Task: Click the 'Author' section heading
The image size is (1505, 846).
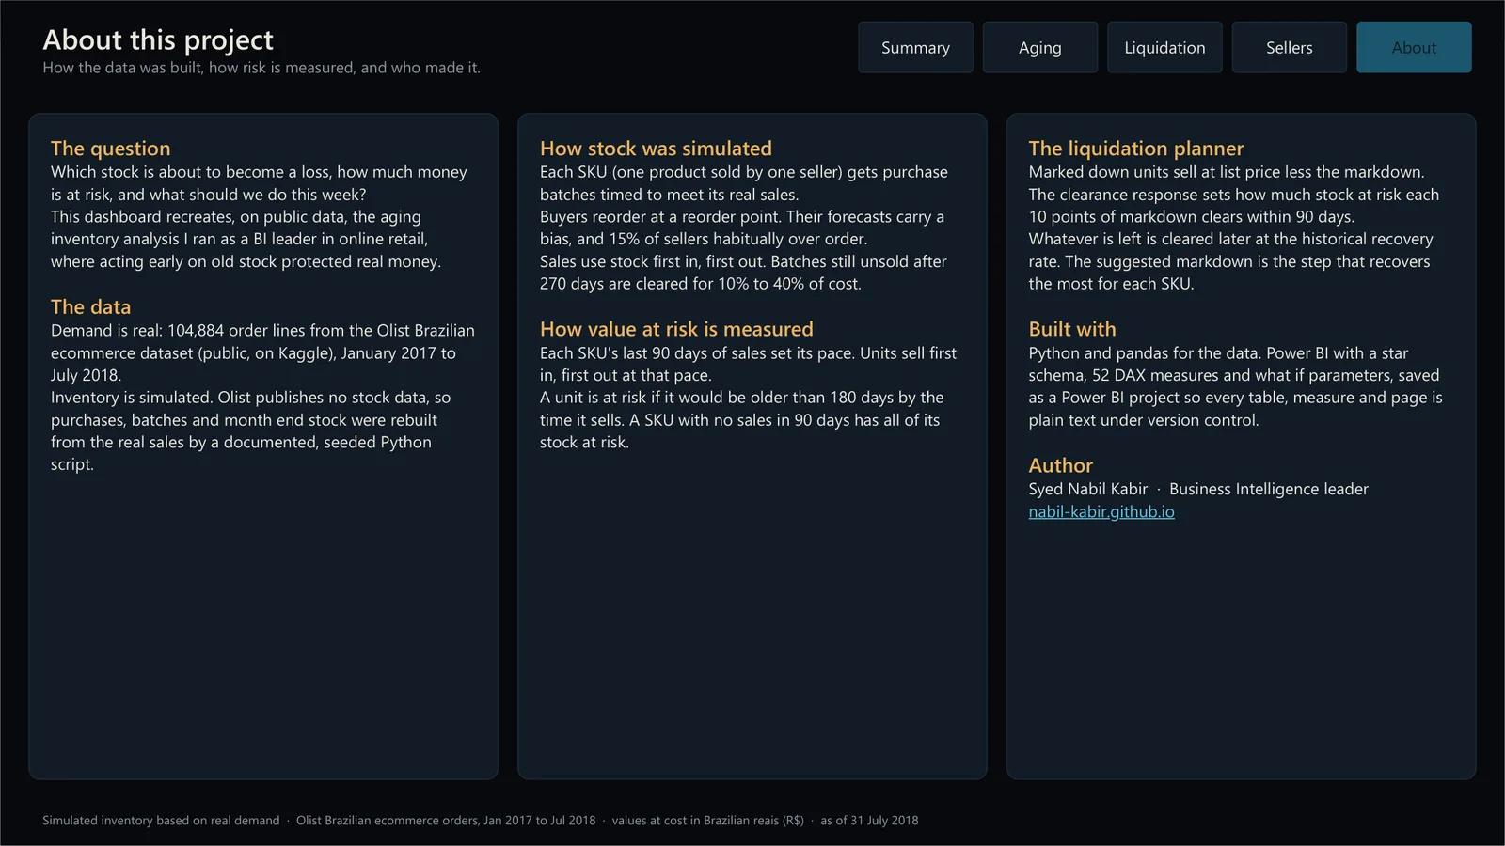Action: coord(1060,465)
